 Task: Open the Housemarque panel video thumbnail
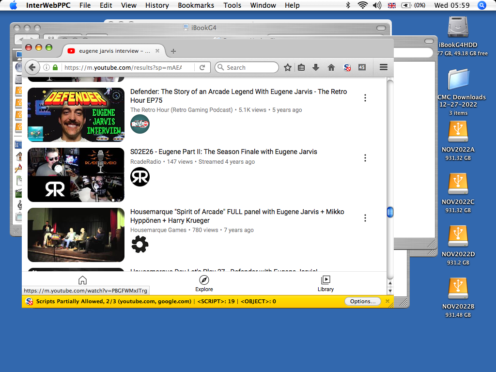(76, 235)
